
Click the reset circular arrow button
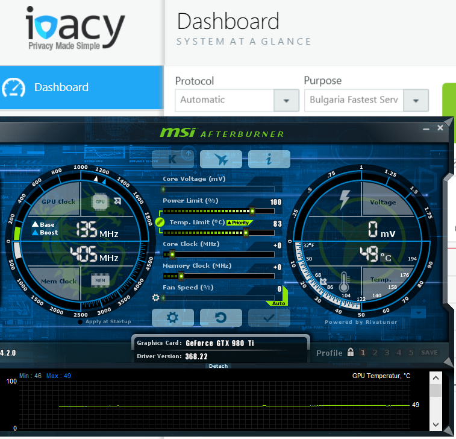point(221,318)
